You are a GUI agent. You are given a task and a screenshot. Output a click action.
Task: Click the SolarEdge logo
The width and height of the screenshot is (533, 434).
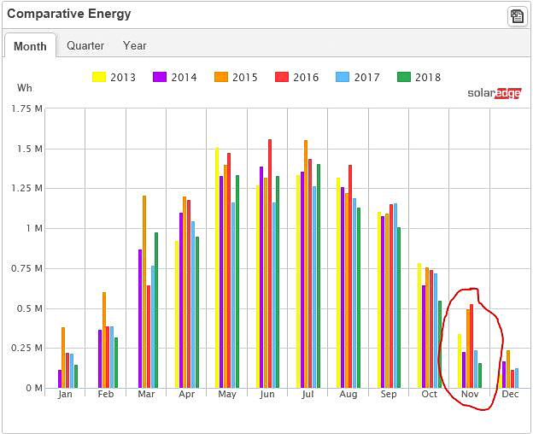pyautogui.click(x=495, y=93)
